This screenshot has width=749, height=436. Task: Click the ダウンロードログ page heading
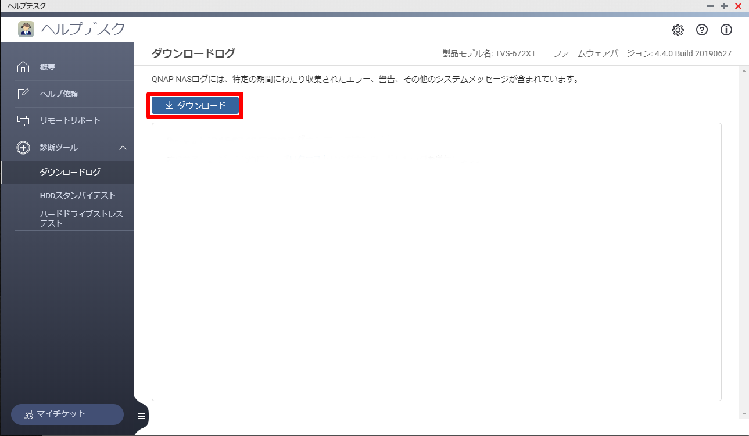(193, 53)
